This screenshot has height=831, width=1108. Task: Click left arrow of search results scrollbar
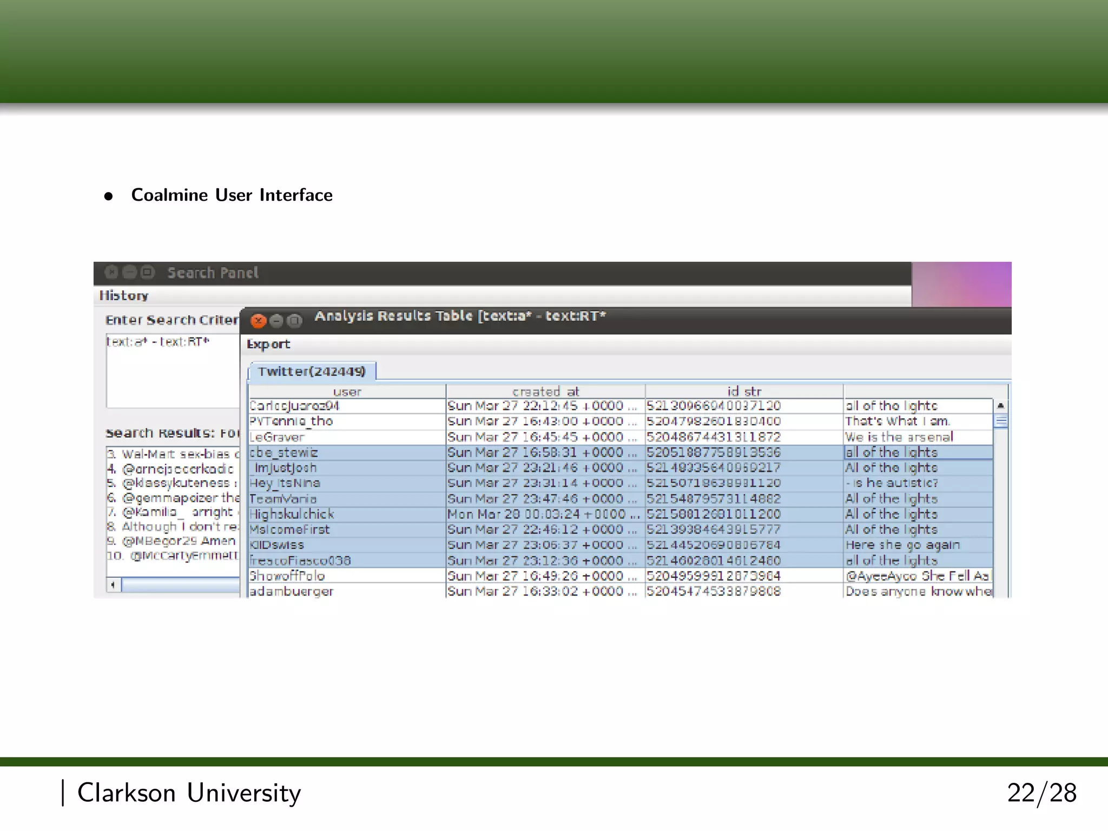point(113,585)
